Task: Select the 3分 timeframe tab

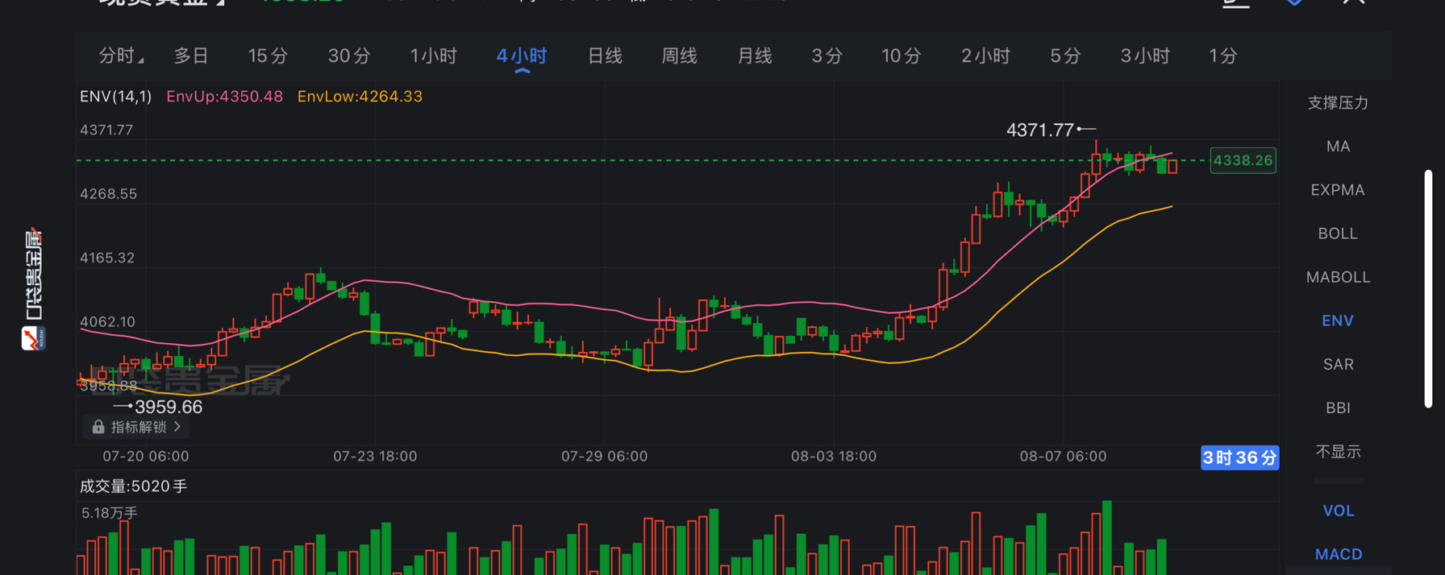Action: pyautogui.click(x=827, y=56)
